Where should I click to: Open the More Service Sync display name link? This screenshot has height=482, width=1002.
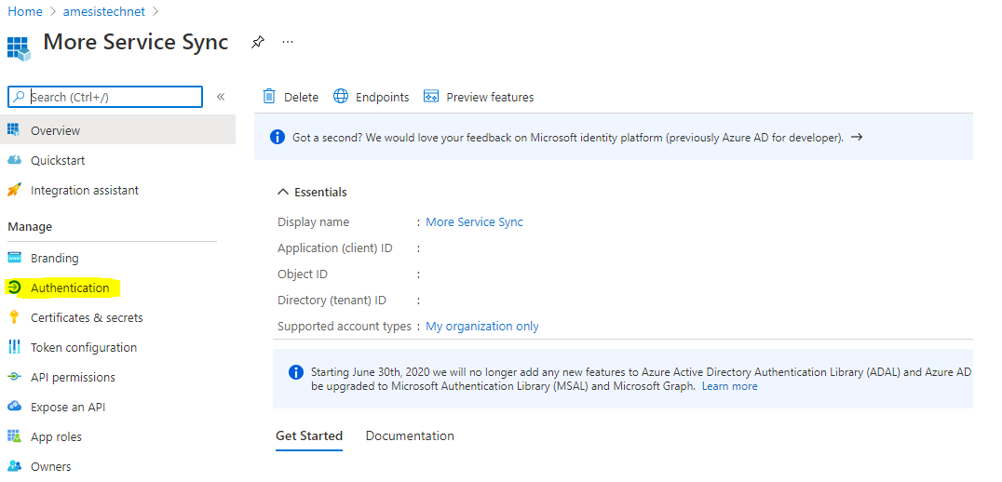click(x=474, y=221)
